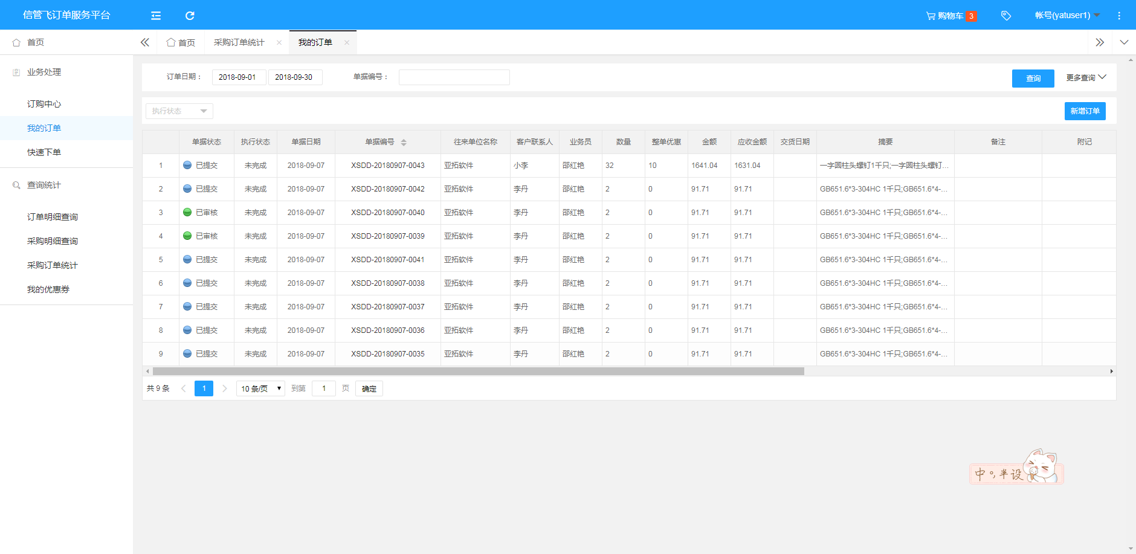The width and height of the screenshot is (1136, 554).
Task: Open the 10 条/页 page size dropdown
Action: [x=260, y=388]
